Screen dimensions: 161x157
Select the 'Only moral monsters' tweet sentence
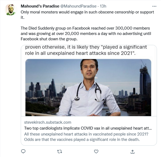(87, 15)
